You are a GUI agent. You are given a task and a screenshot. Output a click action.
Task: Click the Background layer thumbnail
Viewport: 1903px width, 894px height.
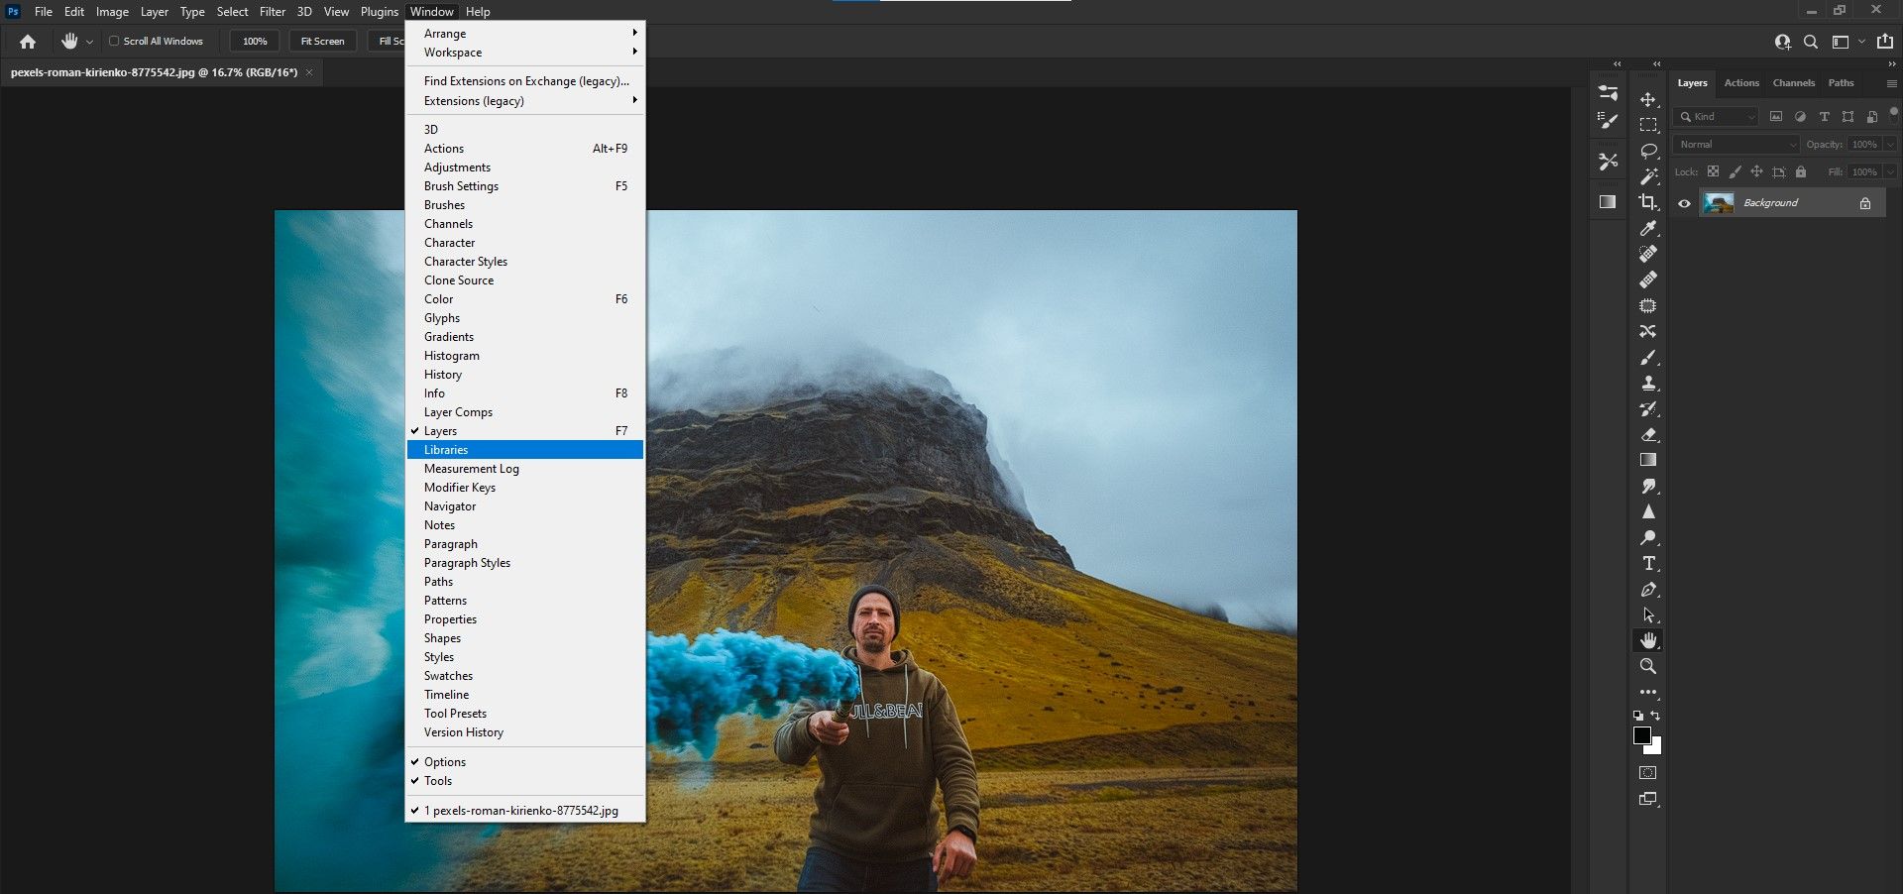point(1720,203)
